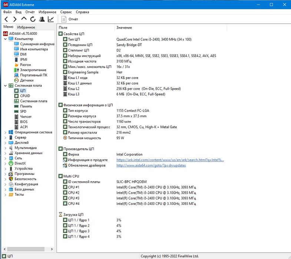Screen dimensions: 291x259
Task: Expand the Дисплей tree node
Action: pos(6,143)
